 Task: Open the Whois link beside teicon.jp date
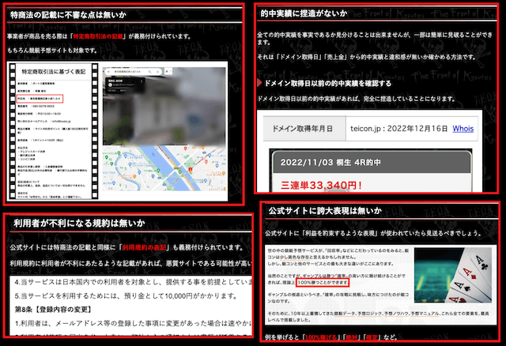tap(463, 129)
